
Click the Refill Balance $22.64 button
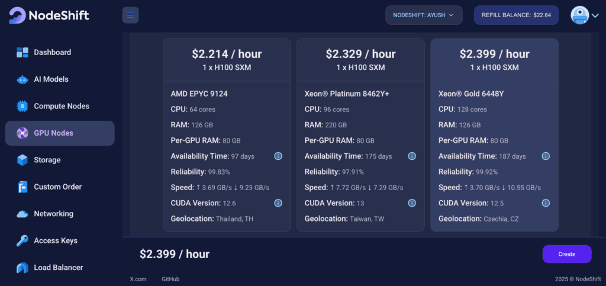click(516, 15)
